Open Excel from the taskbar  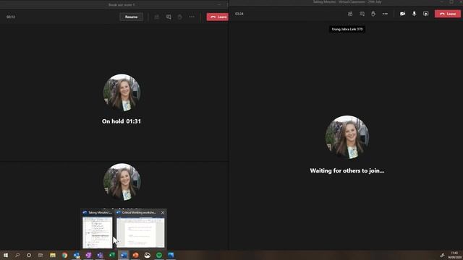112,255
